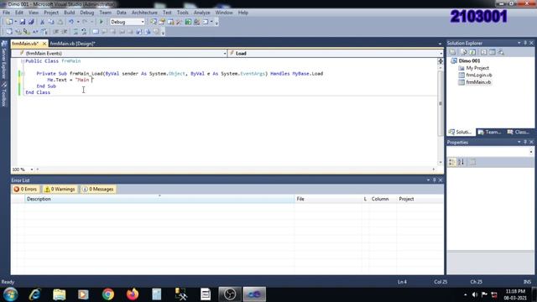Click the Save toolbar icon
This screenshot has height=302, width=537.
[23, 22]
